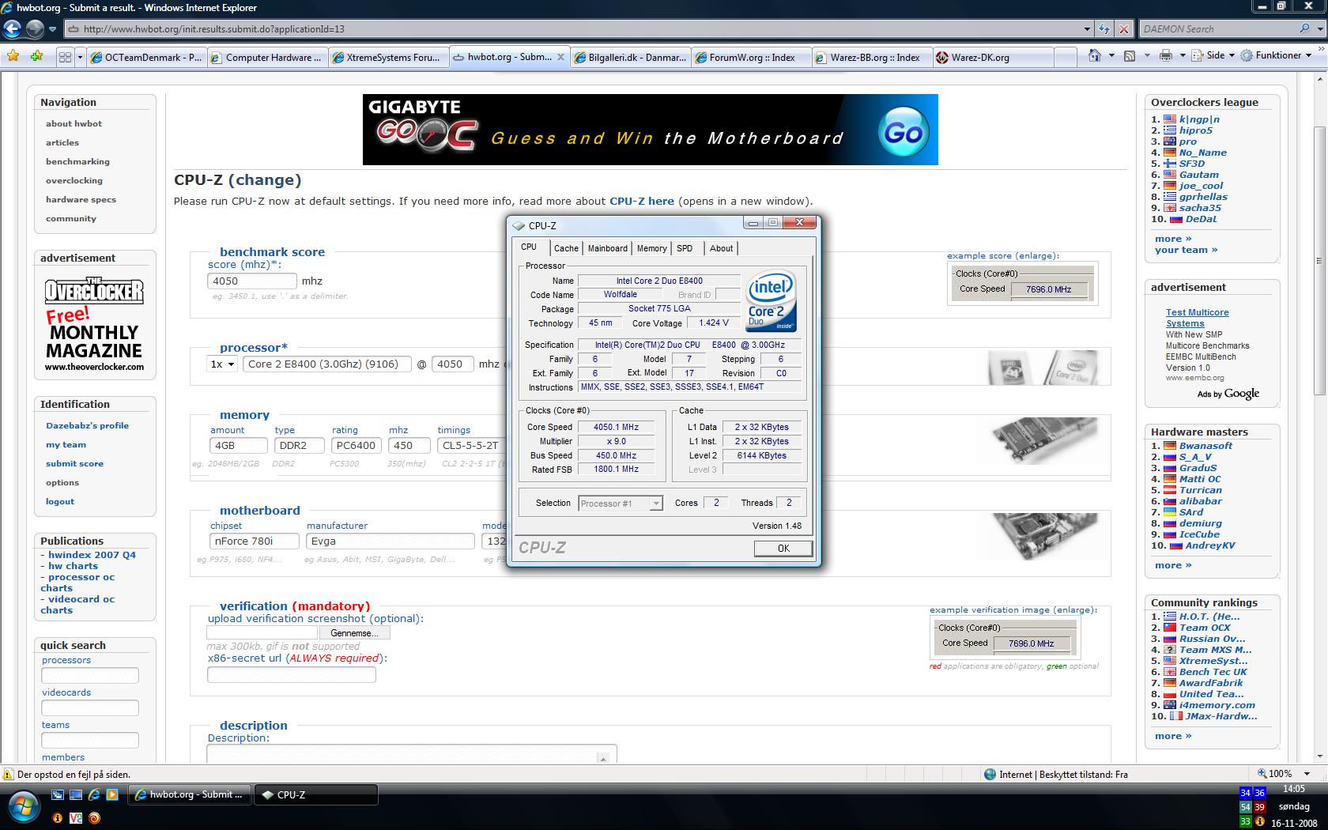Switch to the Computer Hardware tab

(x=266, y=57)
